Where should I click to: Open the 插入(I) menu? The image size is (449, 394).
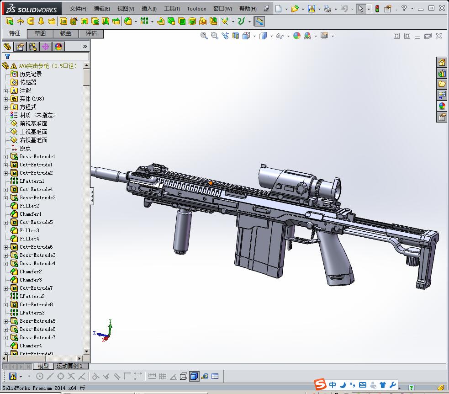pos(149,9)
